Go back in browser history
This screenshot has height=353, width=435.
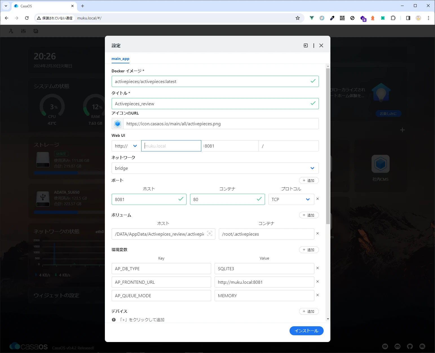click(x=6, y=18)
